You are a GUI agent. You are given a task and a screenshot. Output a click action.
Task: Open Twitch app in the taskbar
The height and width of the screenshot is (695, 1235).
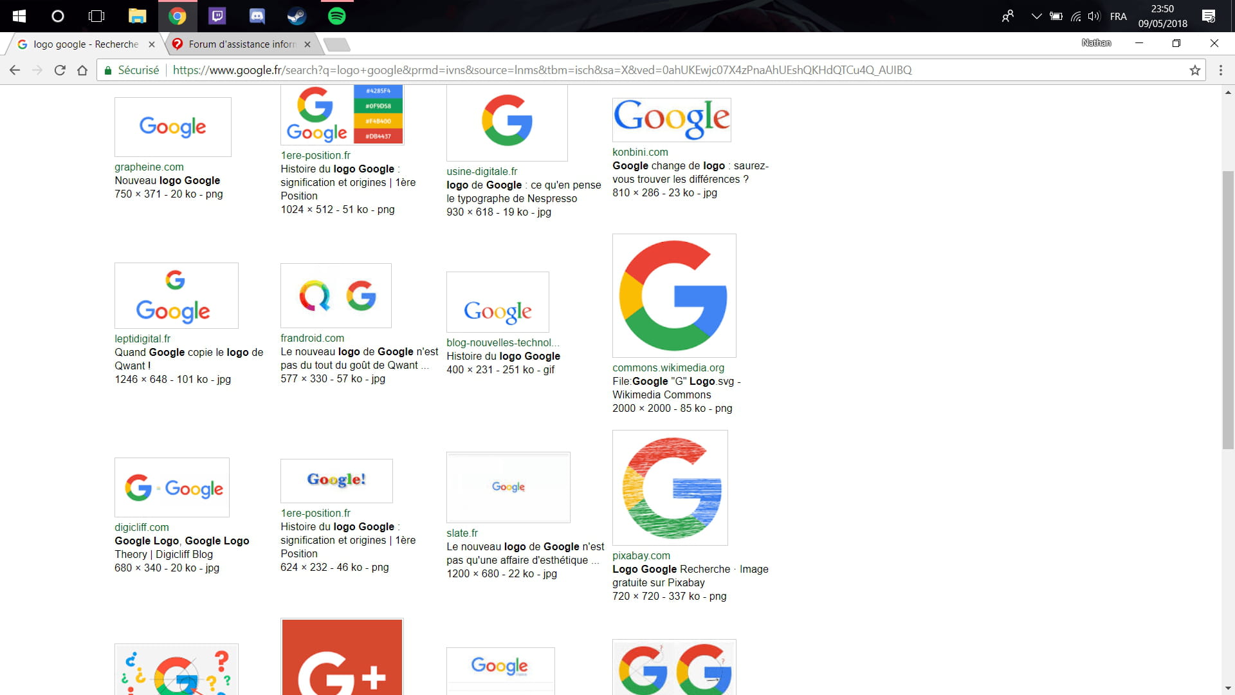click(217, 16)
